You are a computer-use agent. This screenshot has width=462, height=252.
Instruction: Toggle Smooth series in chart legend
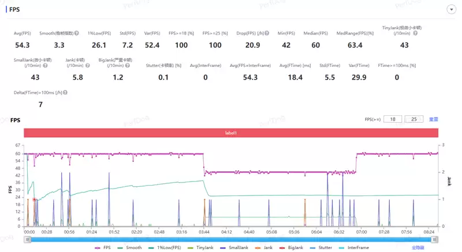[x=130, y=247]
